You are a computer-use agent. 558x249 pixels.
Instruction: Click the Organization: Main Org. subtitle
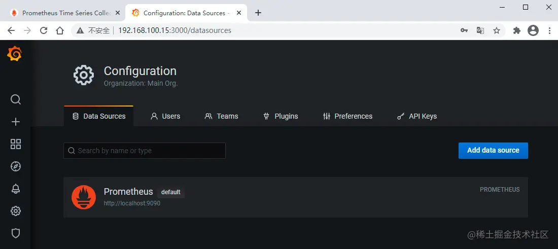click(141, 84)
